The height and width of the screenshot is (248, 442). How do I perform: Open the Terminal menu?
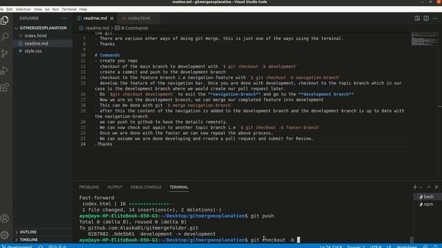click(x=69, y=9)
